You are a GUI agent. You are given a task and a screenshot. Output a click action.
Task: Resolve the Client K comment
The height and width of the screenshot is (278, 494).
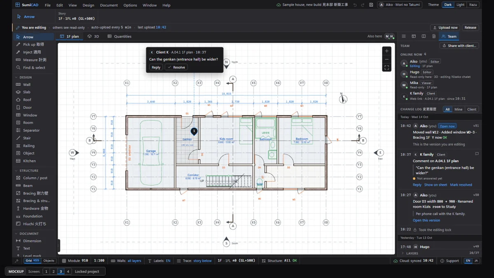point(176,67)
